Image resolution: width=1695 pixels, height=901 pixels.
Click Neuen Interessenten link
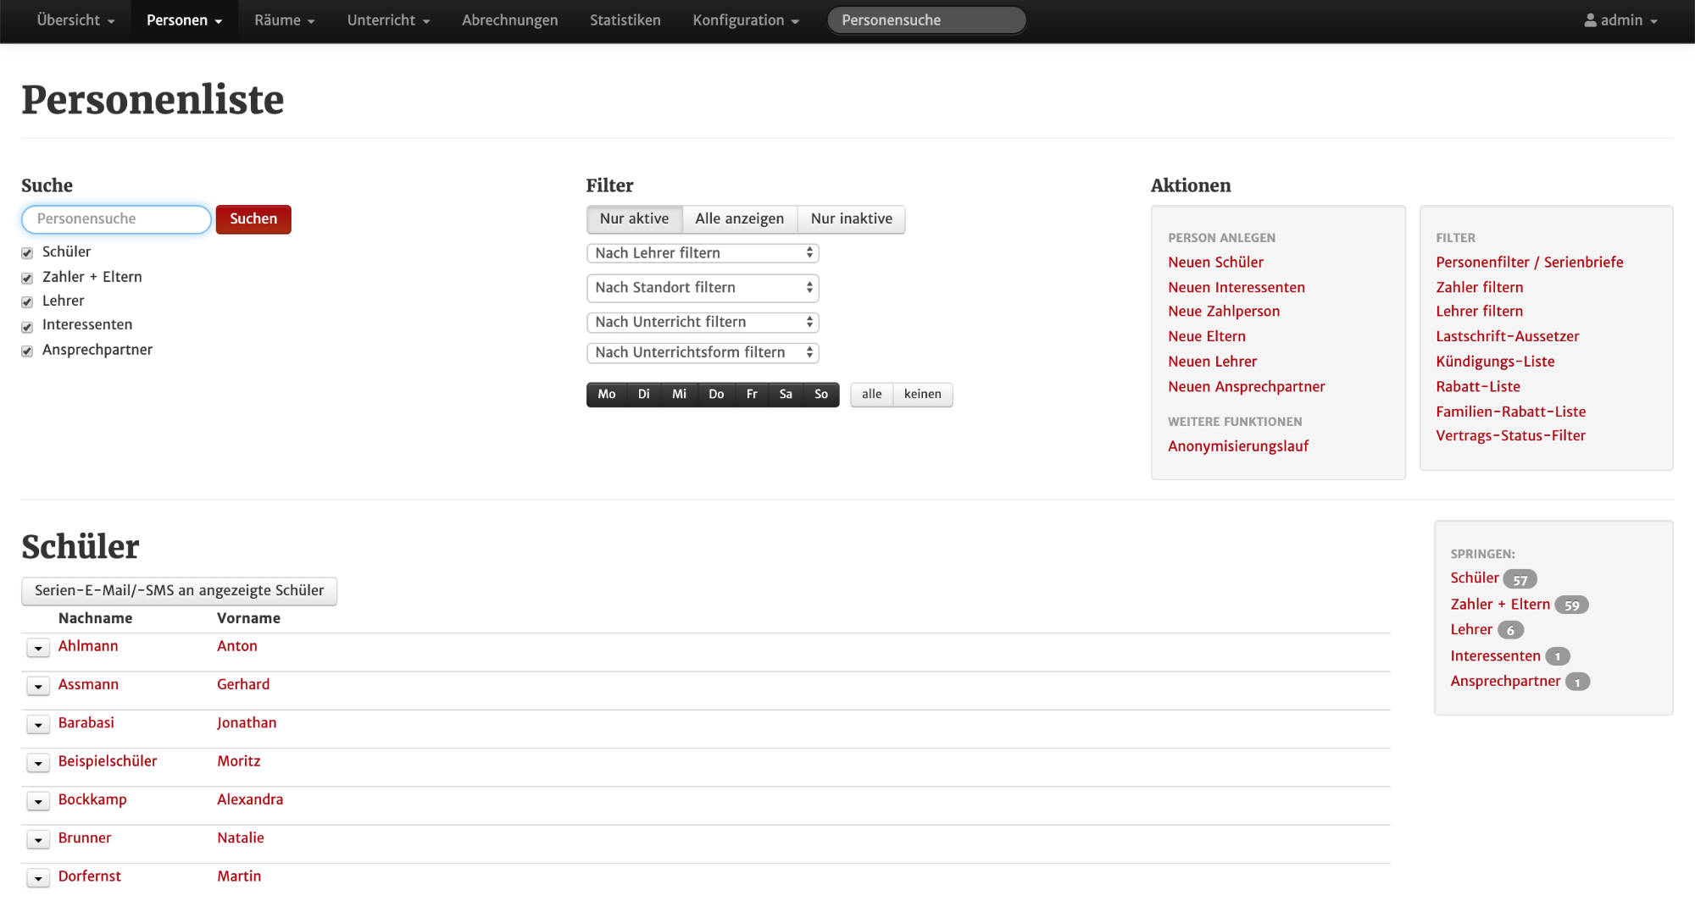click(x=1237, y=288)
